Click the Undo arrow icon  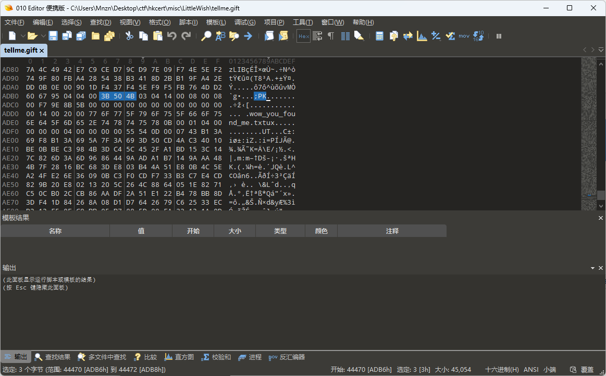click(x=171, y=36)
